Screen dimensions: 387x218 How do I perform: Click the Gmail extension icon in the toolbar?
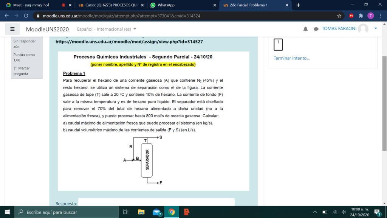coord(351,16)
